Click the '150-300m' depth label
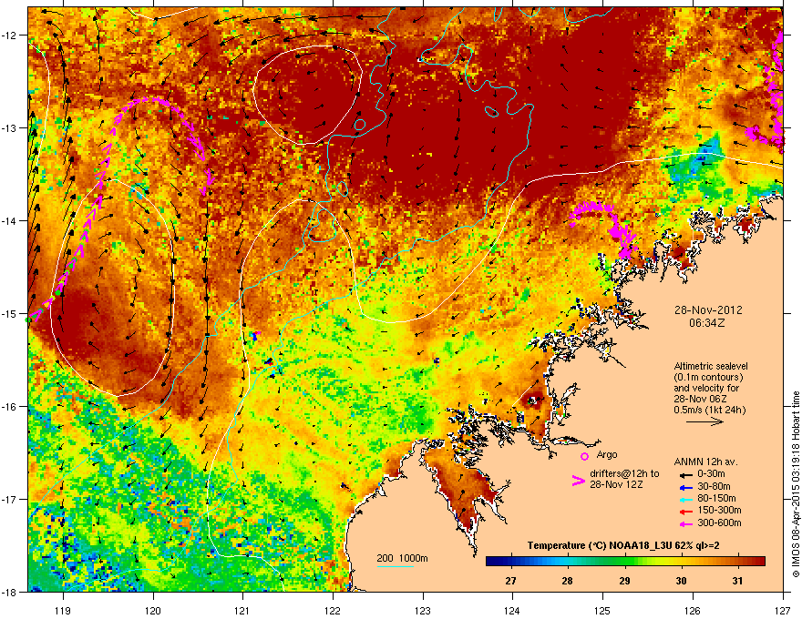Viewport: 802px width, 619px height. click(719, 510)
